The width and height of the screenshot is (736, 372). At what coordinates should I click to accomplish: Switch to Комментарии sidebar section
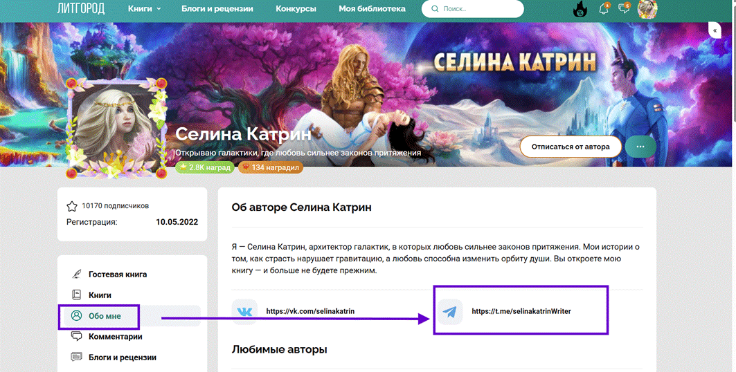(x=115, y=337)
